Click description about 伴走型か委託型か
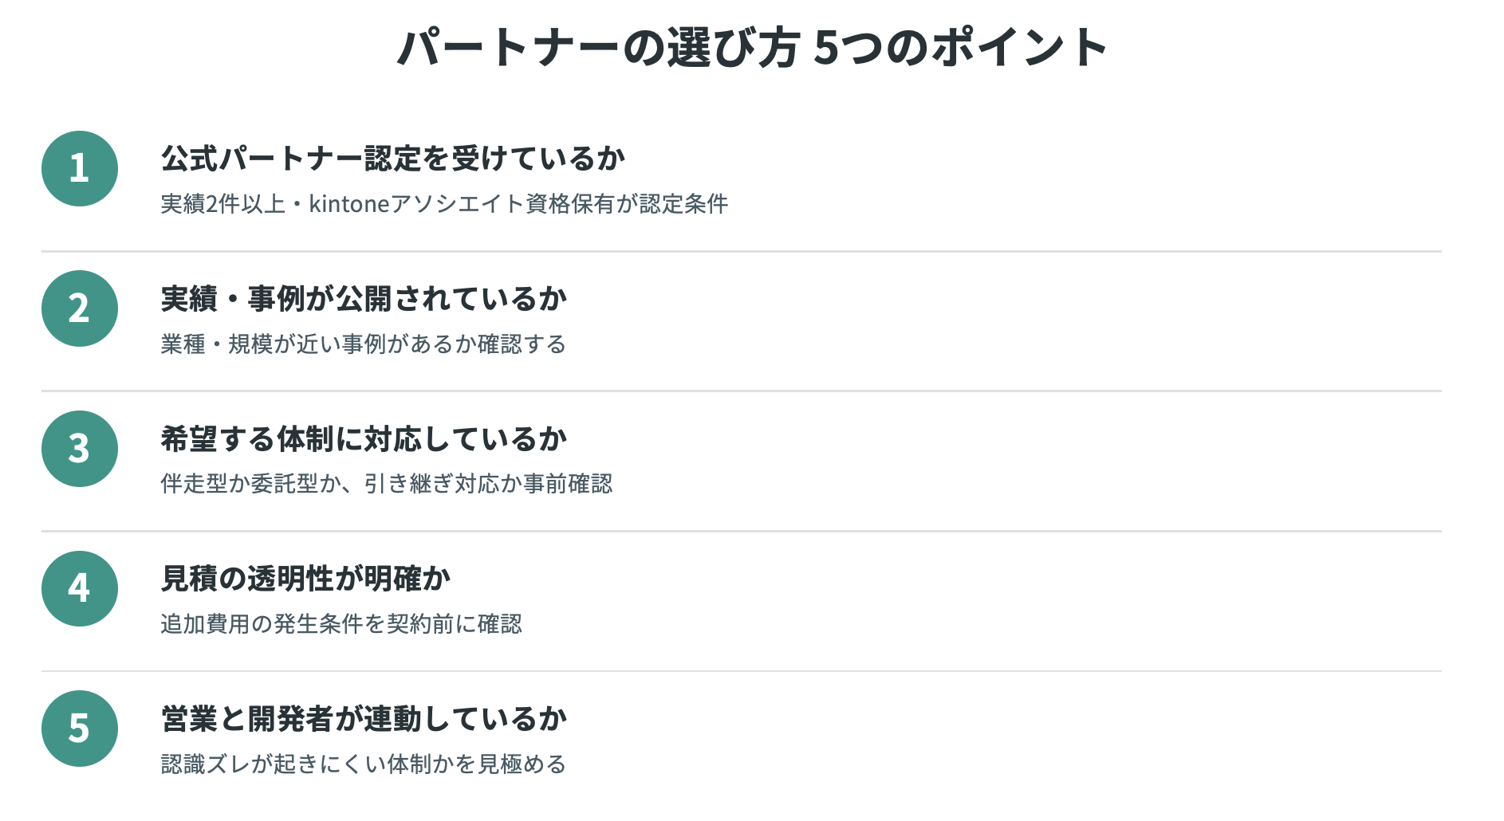1504x821 pixels. click(387, 484)
